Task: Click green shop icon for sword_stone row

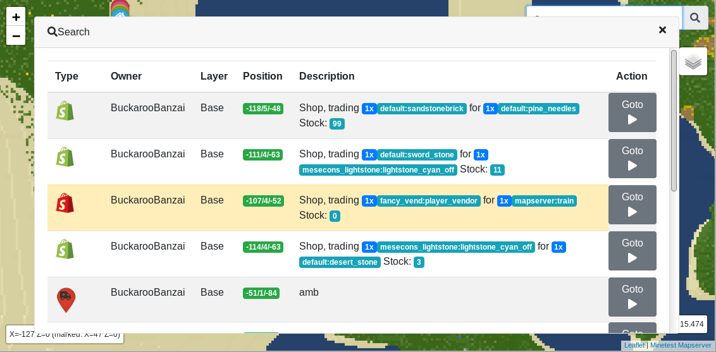Action: (x=65, y=156)
